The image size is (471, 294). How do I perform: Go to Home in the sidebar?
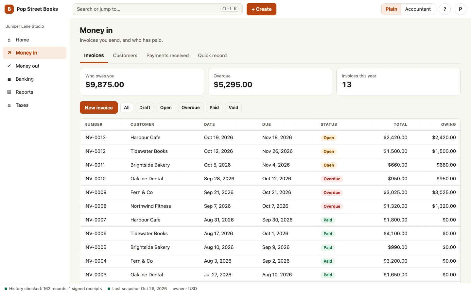pos(35,40)
